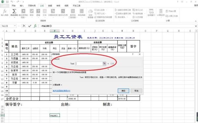Select the active cell containing =VALUE()
Image resolution: width=198 pixels, height=123 pixels.
(x=55, y=115)
